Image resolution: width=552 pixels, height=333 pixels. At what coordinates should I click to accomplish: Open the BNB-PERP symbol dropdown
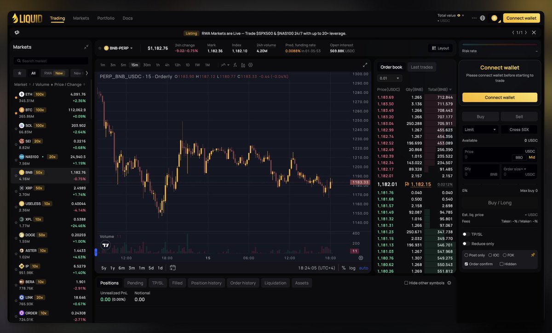point(118,48)
